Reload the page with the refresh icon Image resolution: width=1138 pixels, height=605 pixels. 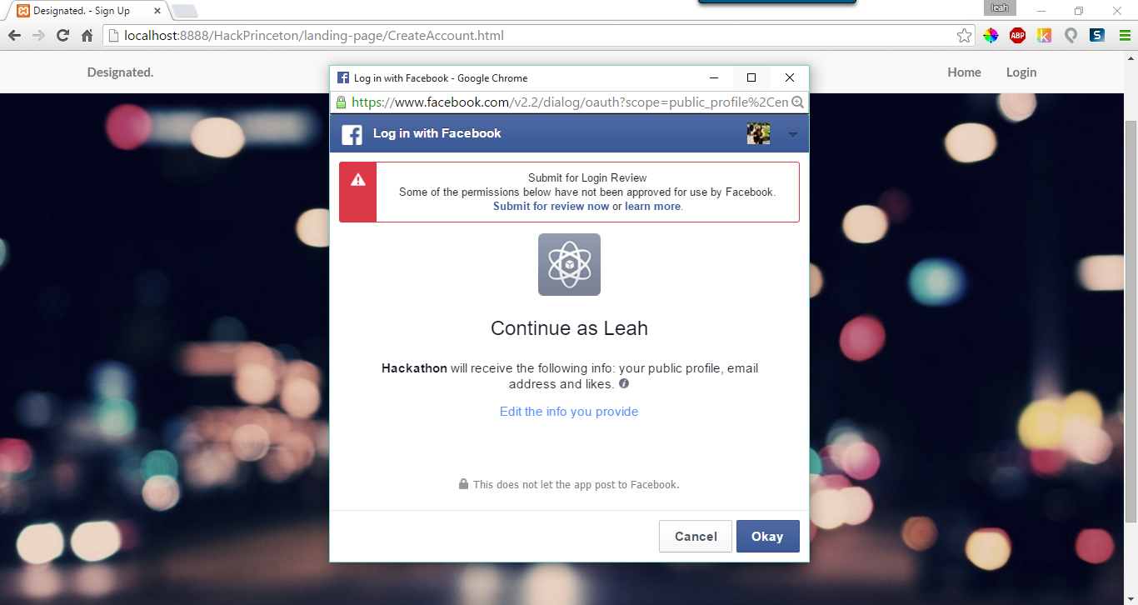tap(62, 36)
